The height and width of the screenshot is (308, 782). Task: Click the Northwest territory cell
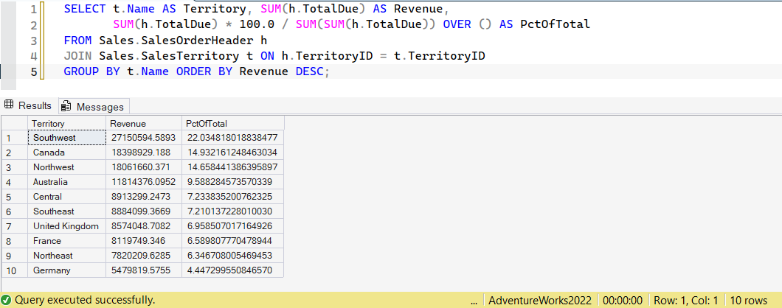click(67, 167)
